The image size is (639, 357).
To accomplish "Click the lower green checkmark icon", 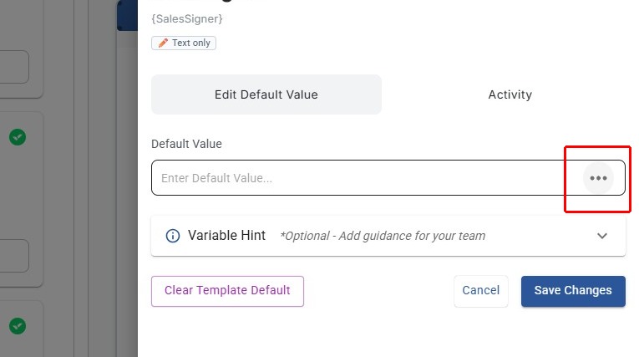I will pos(17,325).
